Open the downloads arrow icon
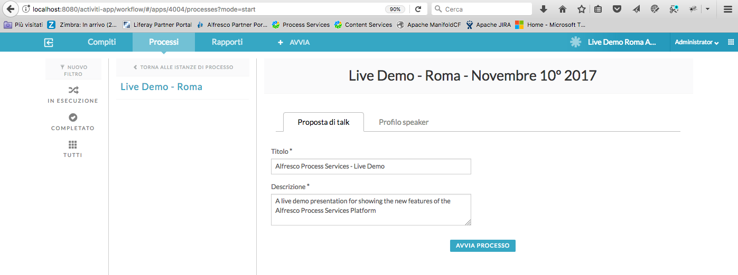 coord(543,9)
